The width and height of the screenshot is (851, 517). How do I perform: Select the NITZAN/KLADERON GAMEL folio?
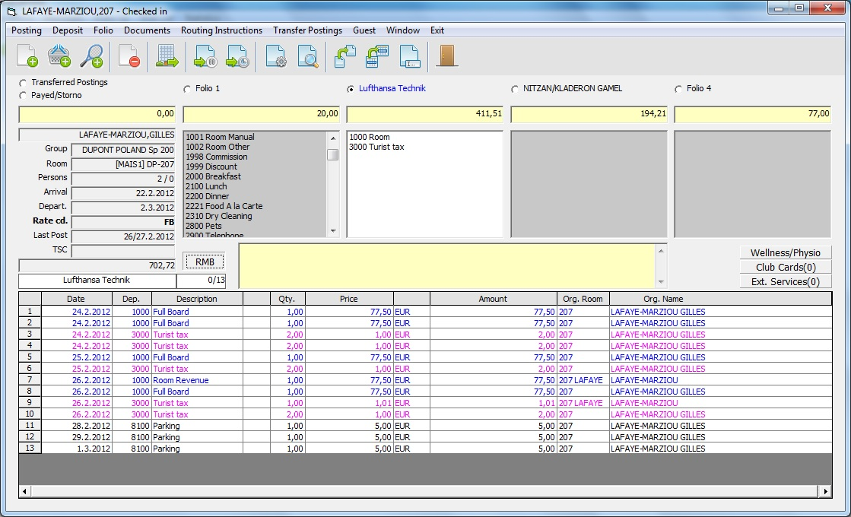[x=515, y=88]
